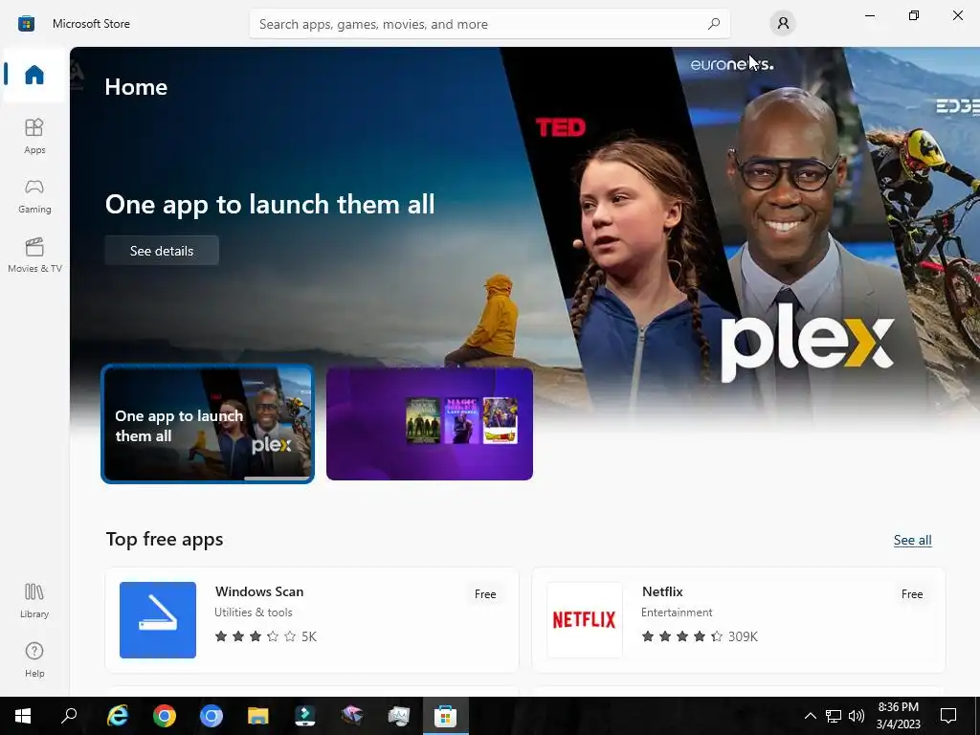
Task: Select the purple movies promo thumbnail
Action: click(430, 424)
